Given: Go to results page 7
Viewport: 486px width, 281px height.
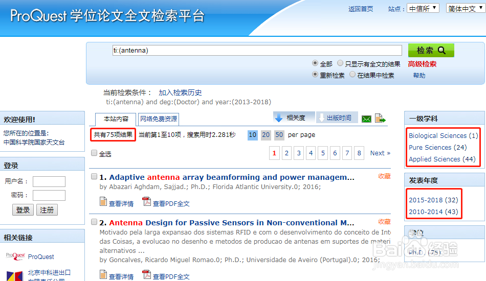Looking at the screenshot, I should 347,153.
